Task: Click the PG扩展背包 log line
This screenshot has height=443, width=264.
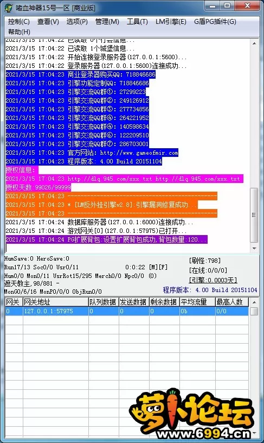Action: click(107, 239)
